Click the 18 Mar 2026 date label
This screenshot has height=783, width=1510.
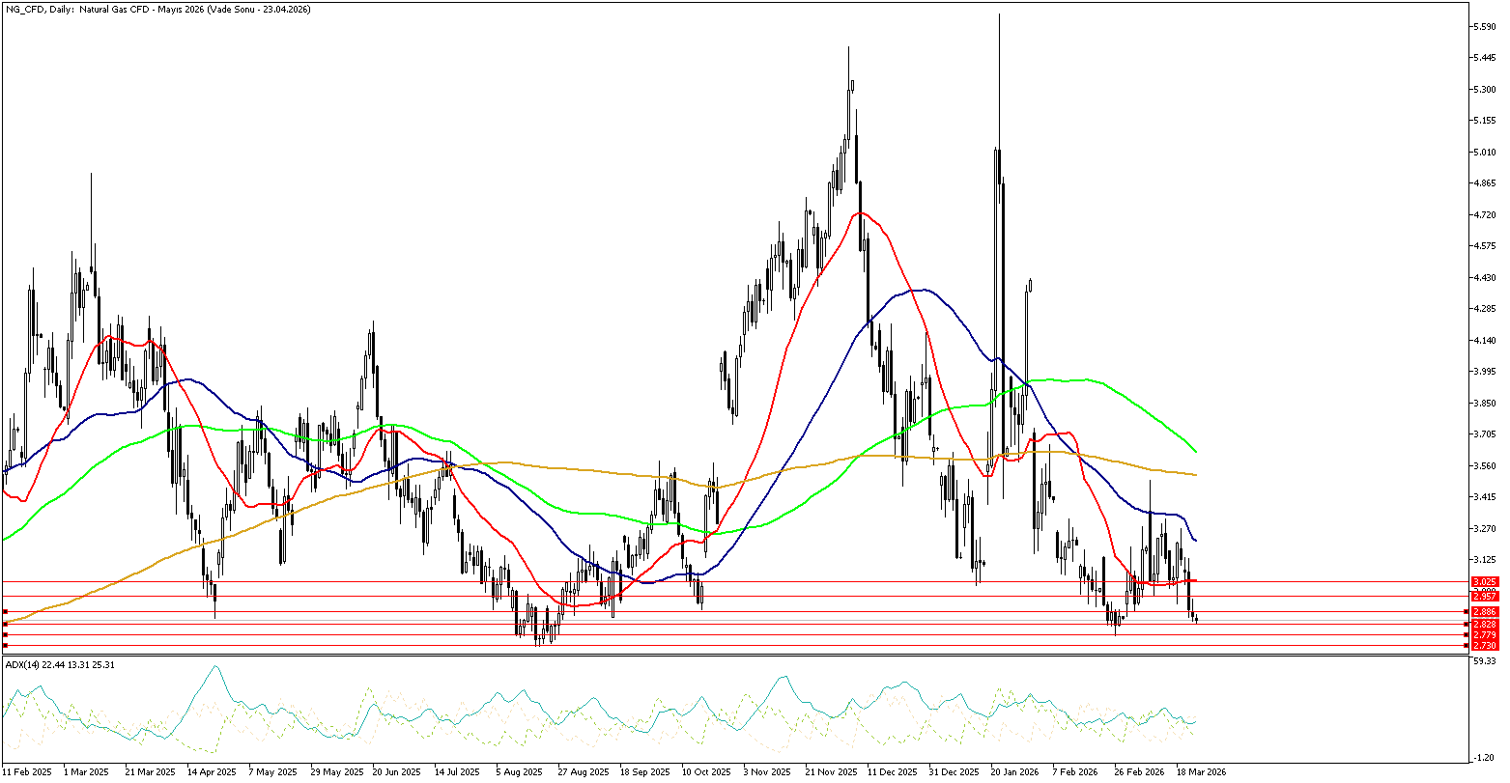(1201, 772)
